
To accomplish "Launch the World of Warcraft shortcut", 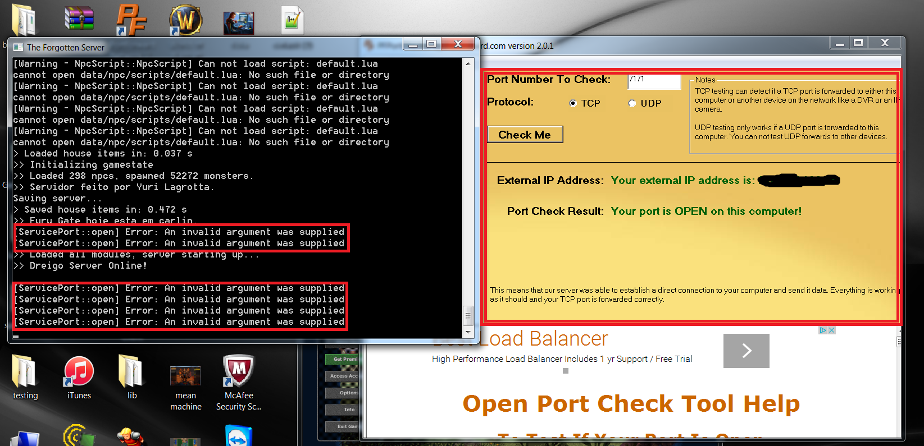I will click(x=185, y=20).
